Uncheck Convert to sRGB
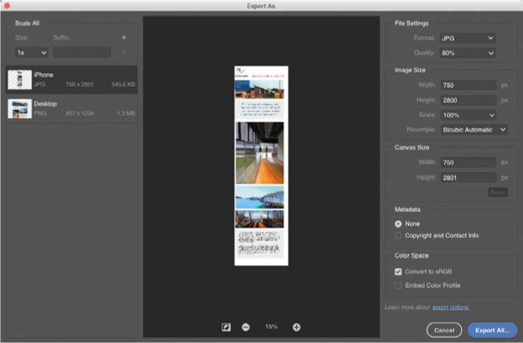The height and width of the screenshot is (343, 523). 399,271
